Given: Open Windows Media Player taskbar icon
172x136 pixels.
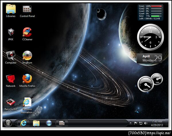Looking at the screenshot, I should (49, 123).
